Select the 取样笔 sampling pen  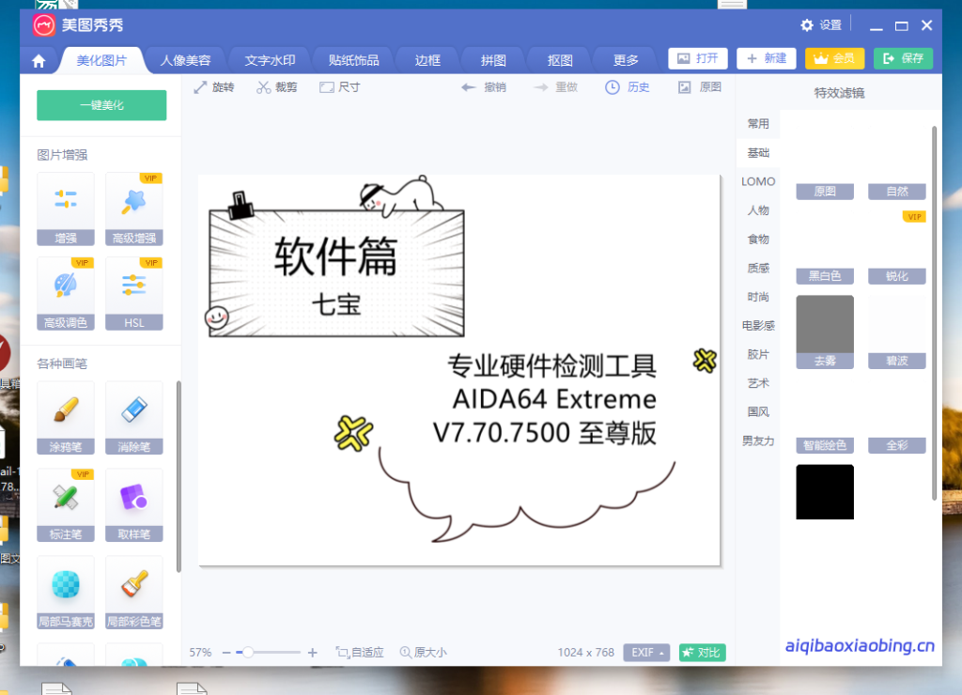(133, 505)
